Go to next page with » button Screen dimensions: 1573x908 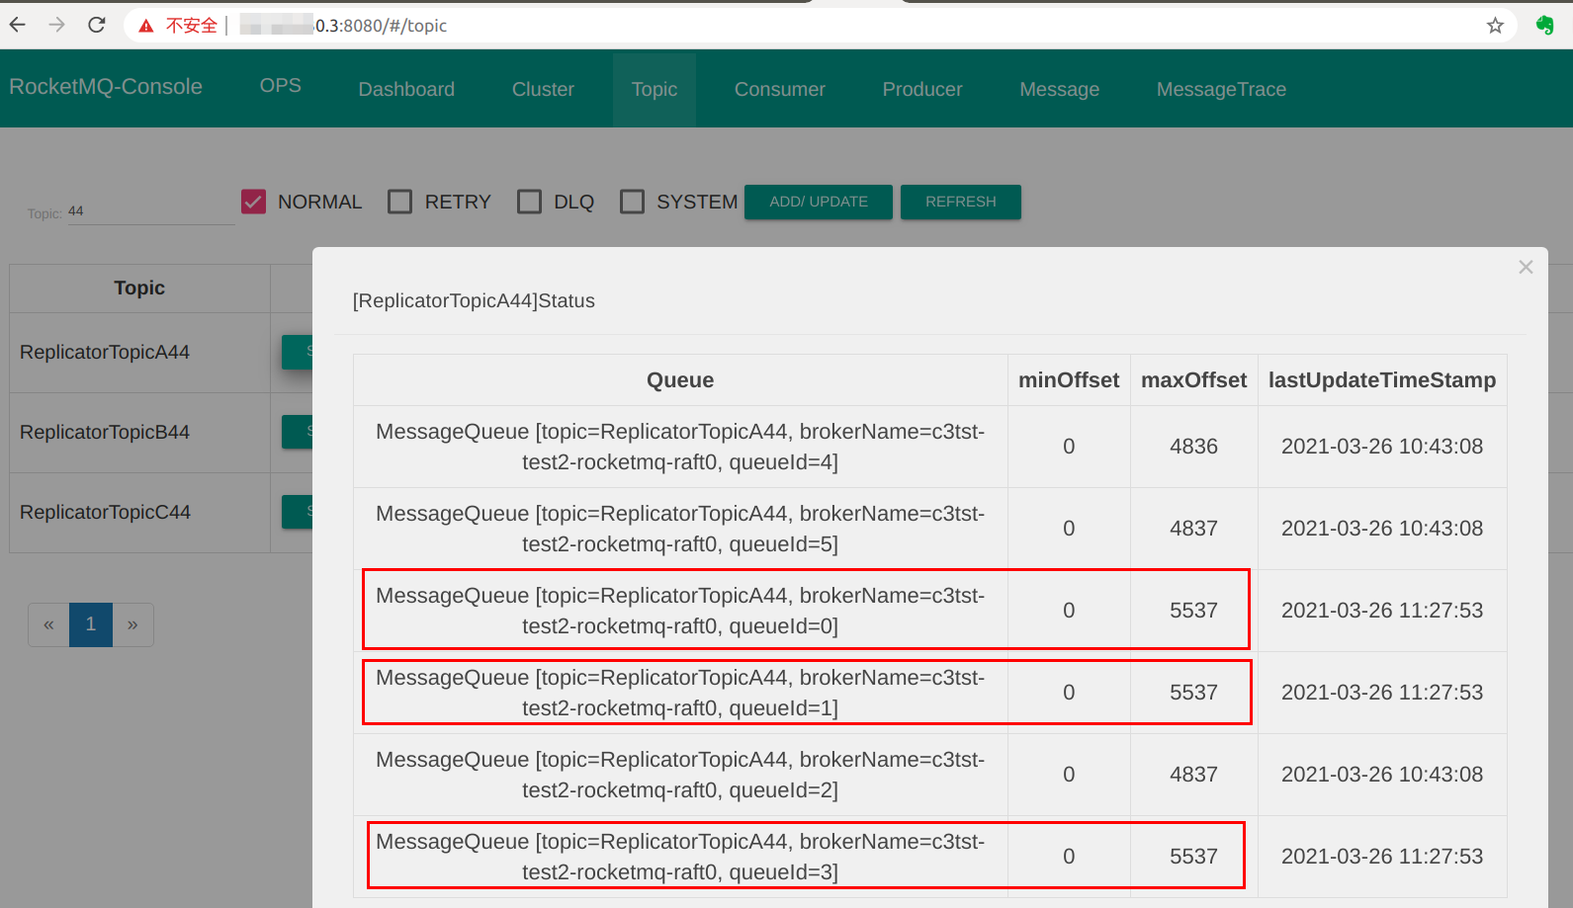132,624
